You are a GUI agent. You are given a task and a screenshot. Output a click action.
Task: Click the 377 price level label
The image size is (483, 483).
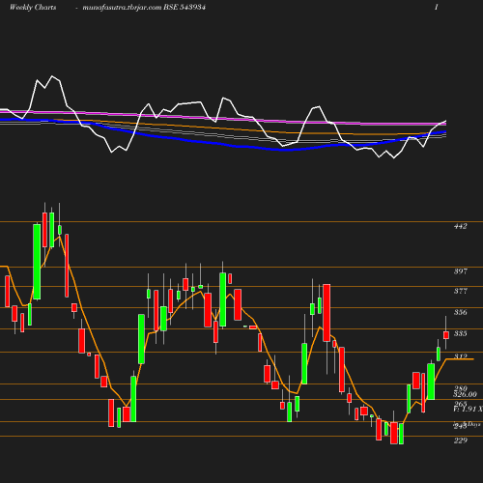[x=461, y=291]
